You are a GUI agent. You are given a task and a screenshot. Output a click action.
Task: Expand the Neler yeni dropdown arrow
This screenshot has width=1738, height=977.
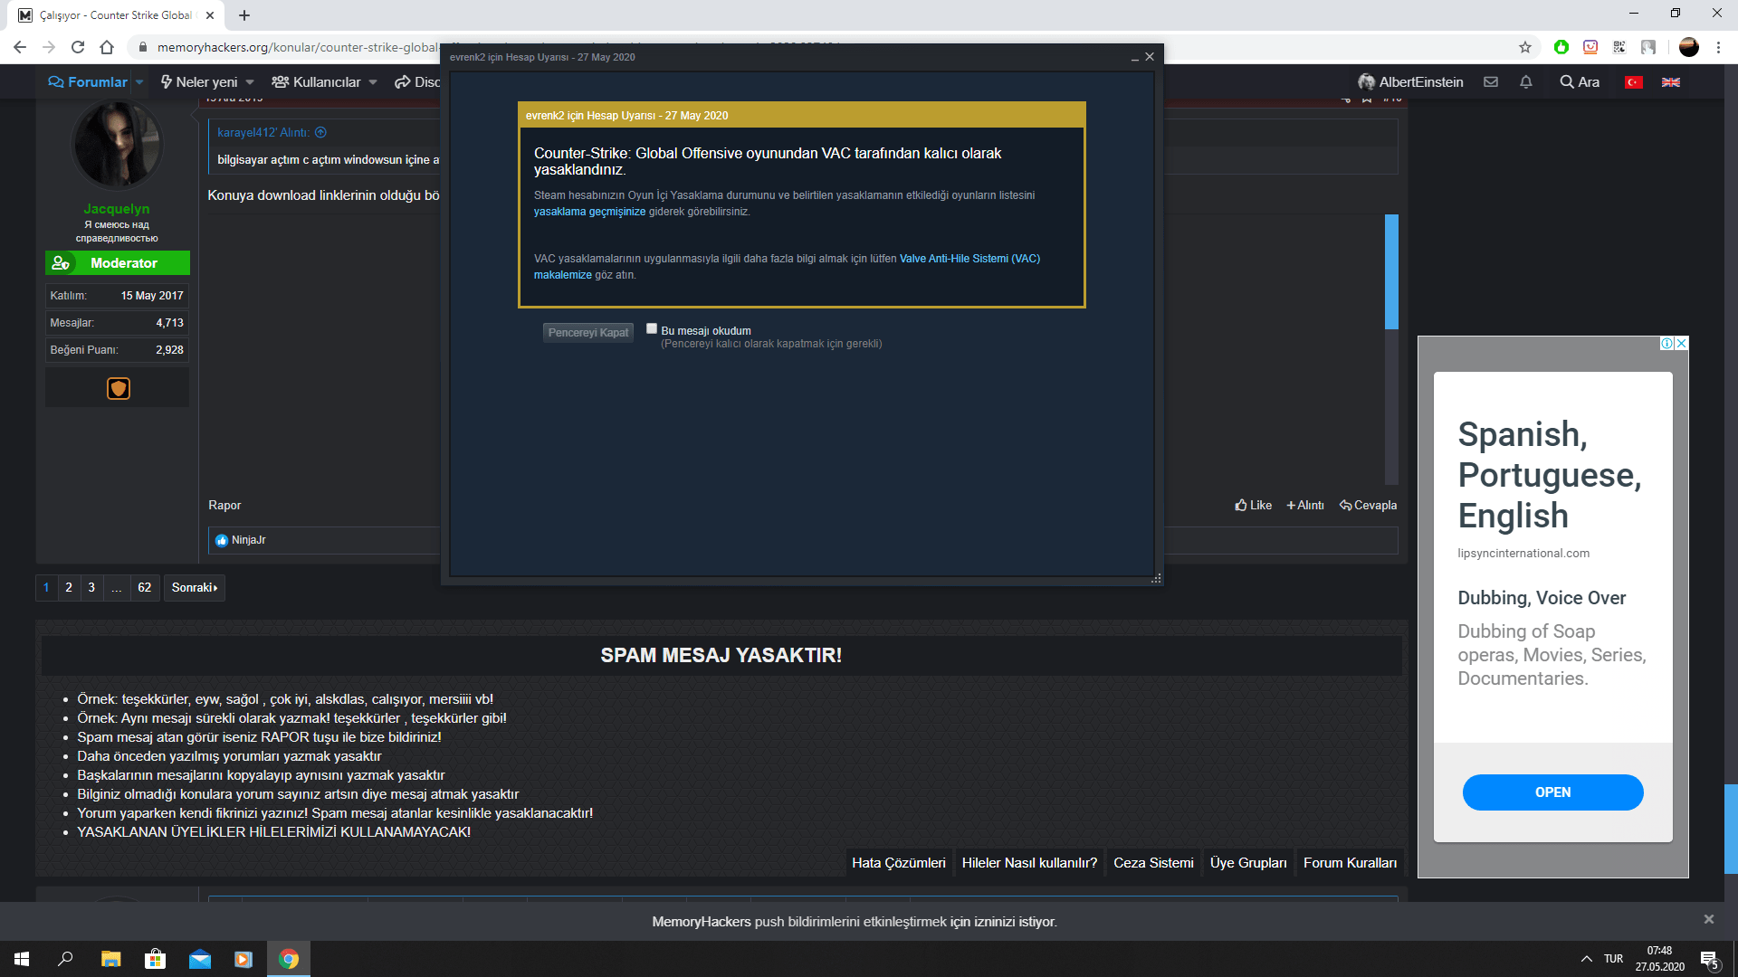coord(250,82)
